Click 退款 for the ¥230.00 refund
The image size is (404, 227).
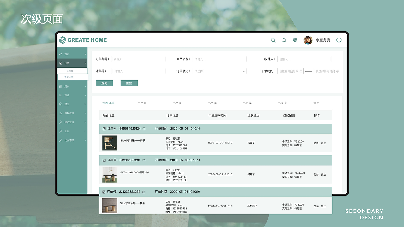(x=324, y=206)
